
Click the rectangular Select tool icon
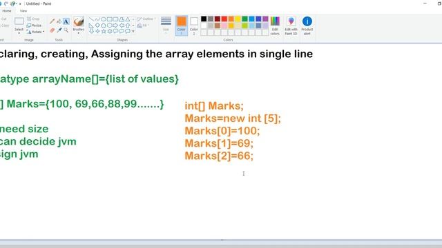tap(19, 21)
